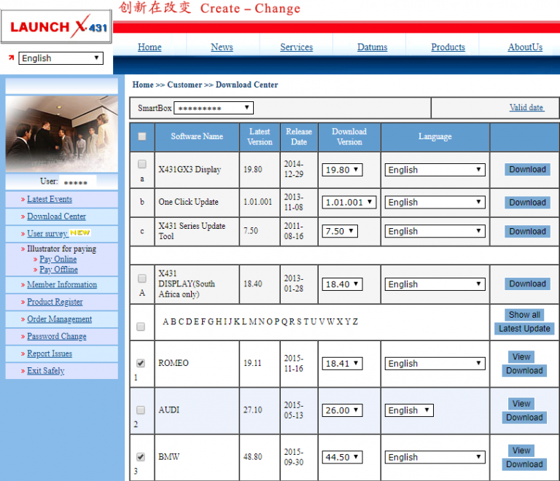Open the 1.01.001 download version dropdown
This screenshot has height=481, width=560.
(349, 203)
